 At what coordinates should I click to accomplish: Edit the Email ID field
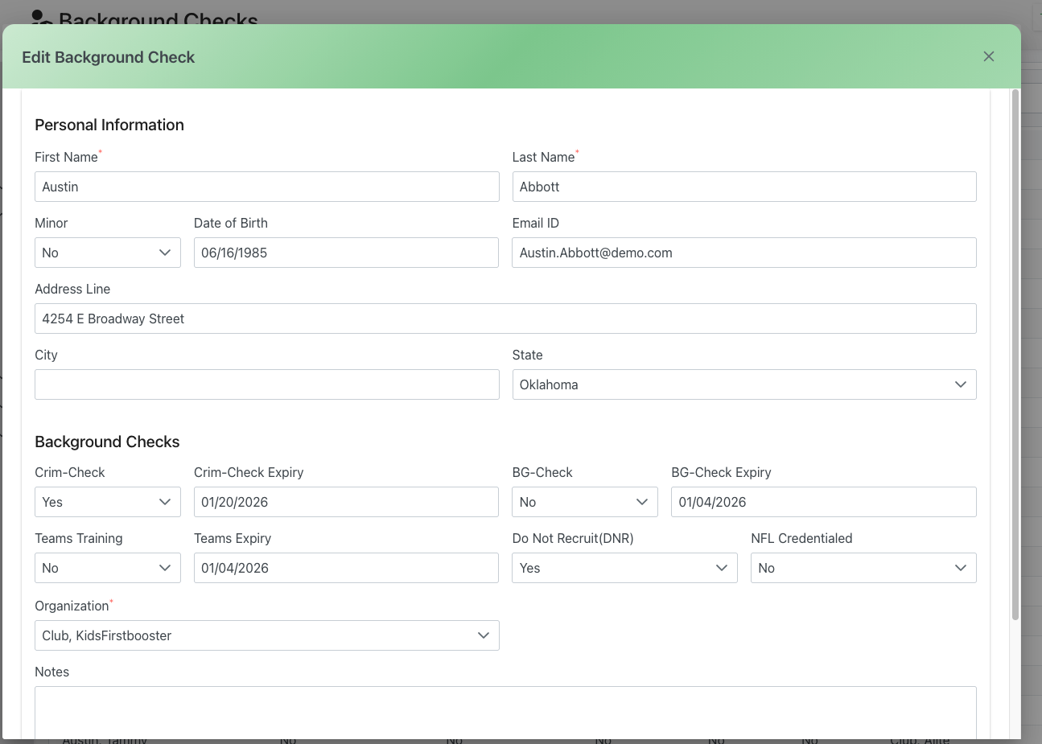[x=743, y=253]
